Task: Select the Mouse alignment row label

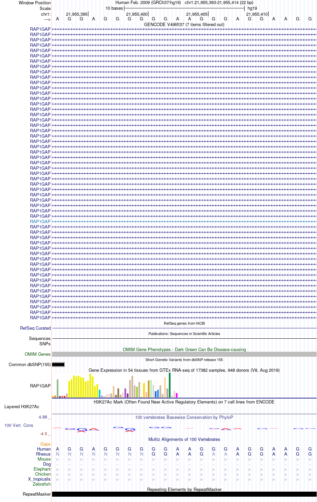Action: coord(44,459)
